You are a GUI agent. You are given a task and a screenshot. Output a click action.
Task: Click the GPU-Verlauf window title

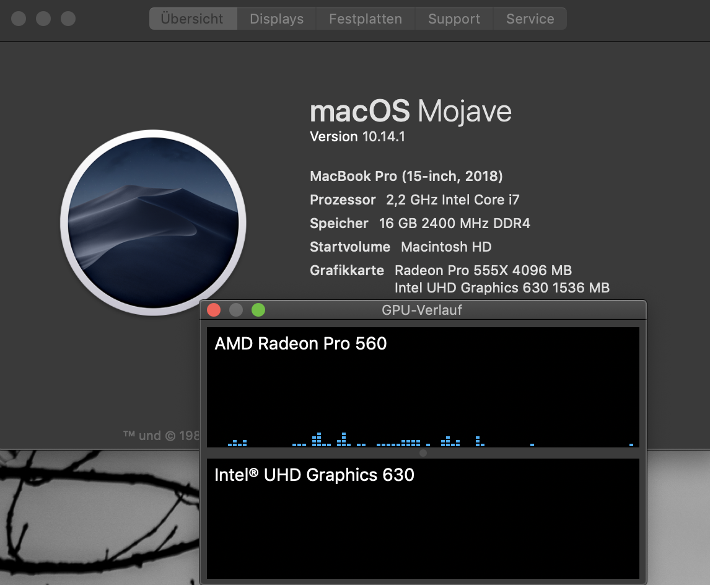click(x=421, y=310)
